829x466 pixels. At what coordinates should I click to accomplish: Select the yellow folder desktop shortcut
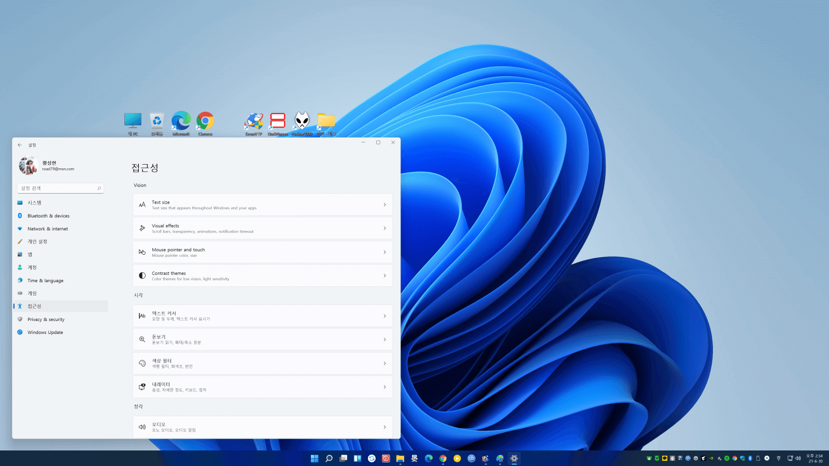[x=326, y=124]
